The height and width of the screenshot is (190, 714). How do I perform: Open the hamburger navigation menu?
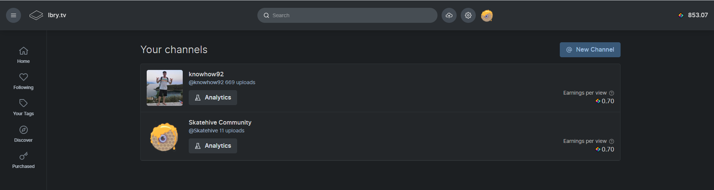click(x=14, y=15)
